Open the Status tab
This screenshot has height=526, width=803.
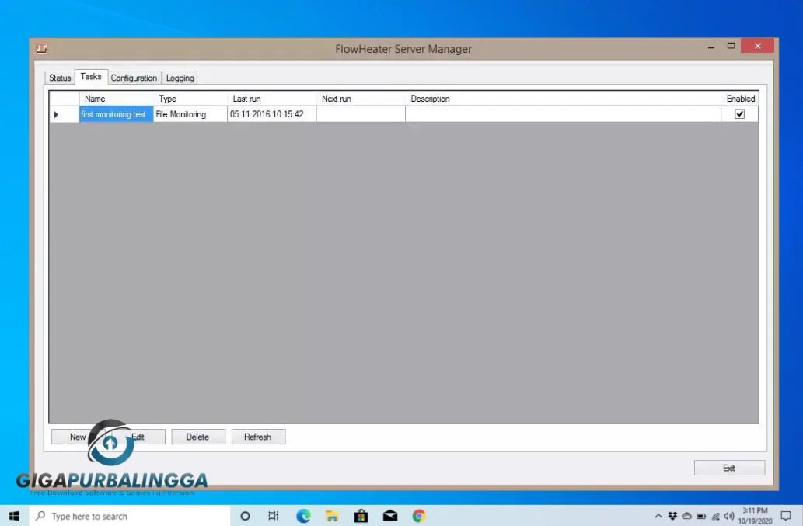coord(60,78)
